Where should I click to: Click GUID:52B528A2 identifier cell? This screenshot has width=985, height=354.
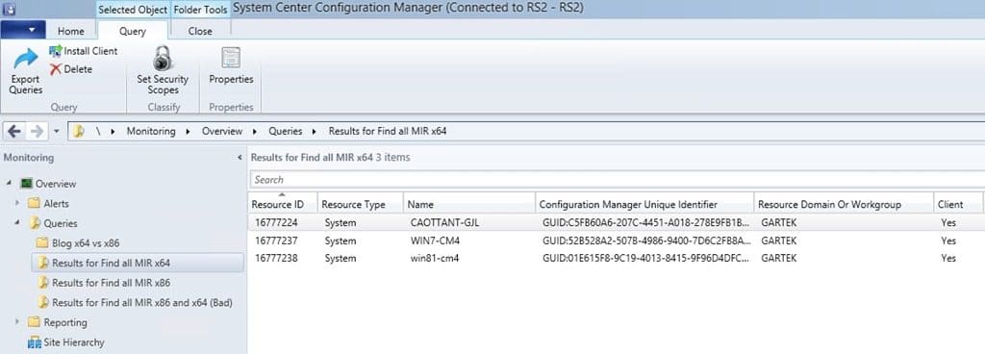646,240
